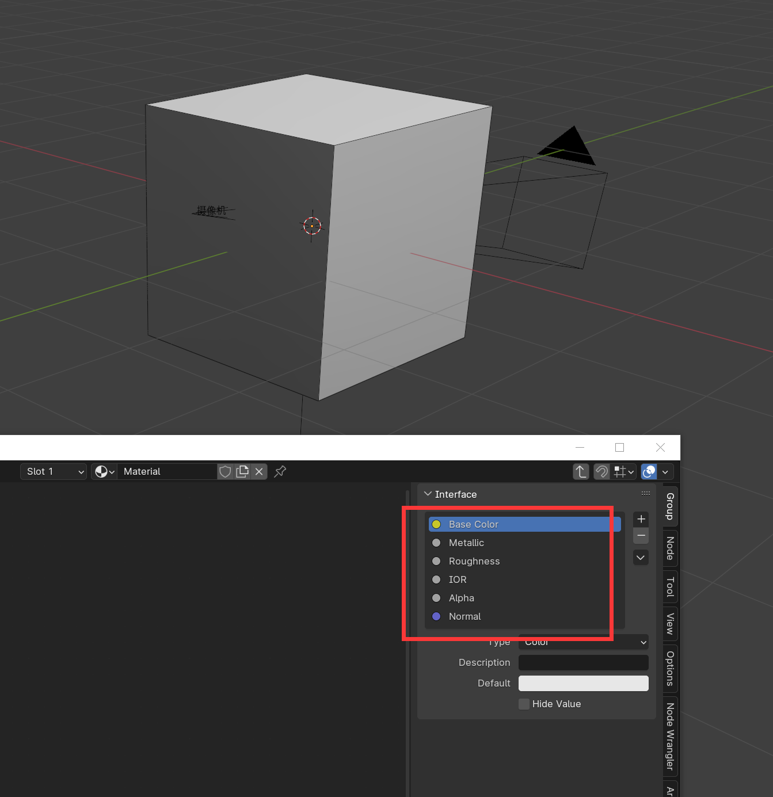
Task: Click the duplicate material icon
Action: [242, 472]
